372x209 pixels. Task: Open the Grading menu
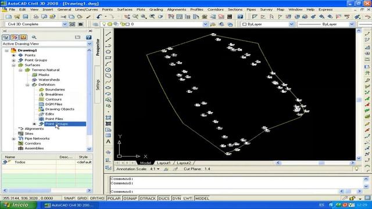tap(156, 9)
